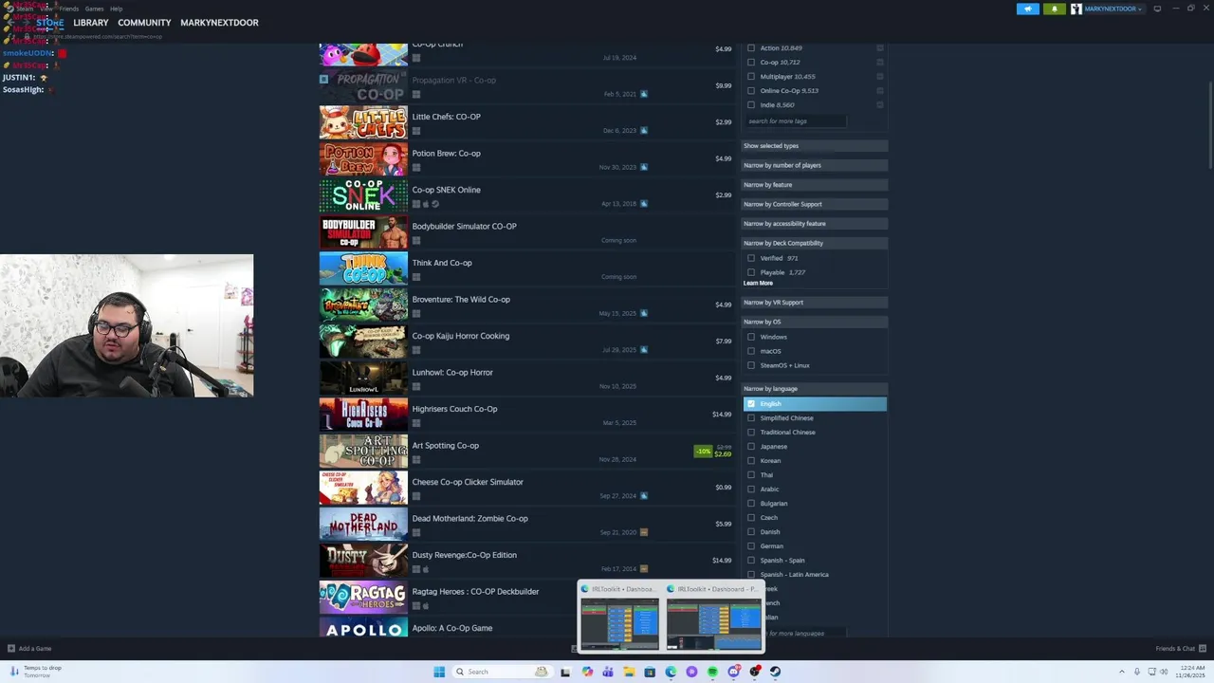
Task: Enable the Verified Deck compatibility checkbox
Action: click(x=751, y=258)
